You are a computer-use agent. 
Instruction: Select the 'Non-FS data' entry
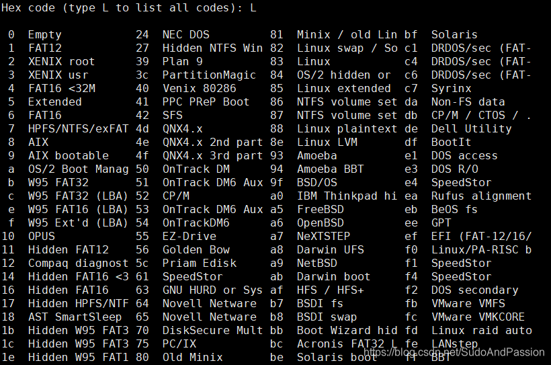[x=468, y=102]
